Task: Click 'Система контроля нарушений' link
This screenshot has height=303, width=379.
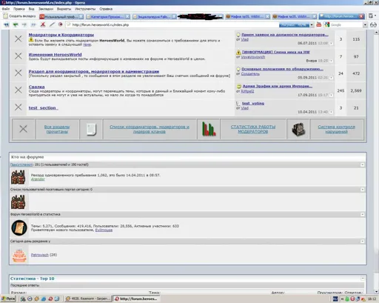Action: pyautogui.click(x=336, y=129)
